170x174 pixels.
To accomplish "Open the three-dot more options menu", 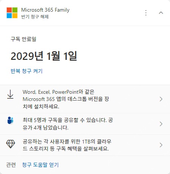I will (146, 13).
